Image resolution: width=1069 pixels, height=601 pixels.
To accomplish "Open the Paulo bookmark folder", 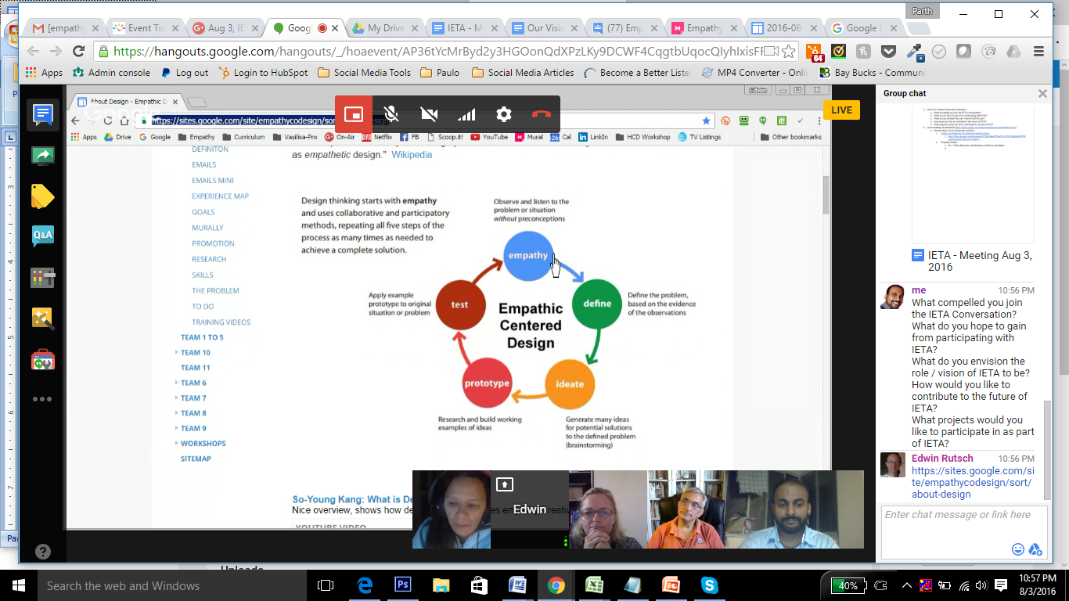I will coord(441,73).
